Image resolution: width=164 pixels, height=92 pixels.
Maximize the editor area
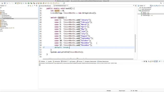(x=136, y=6)
